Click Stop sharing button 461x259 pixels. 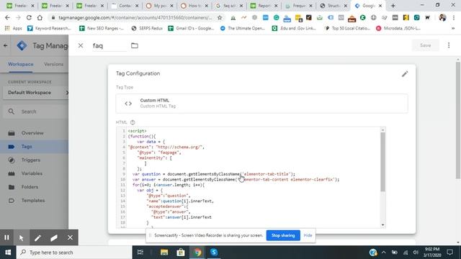283,235
